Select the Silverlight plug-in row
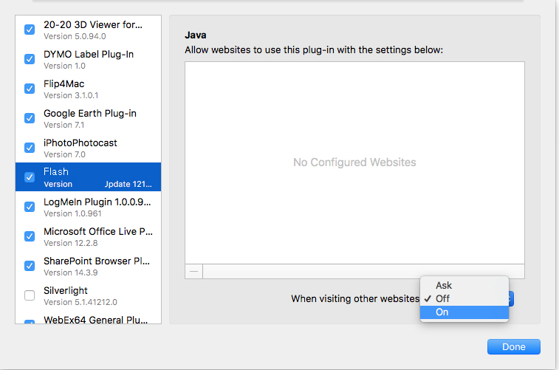Screen dimensions: 559x370 tap(88, 296)
